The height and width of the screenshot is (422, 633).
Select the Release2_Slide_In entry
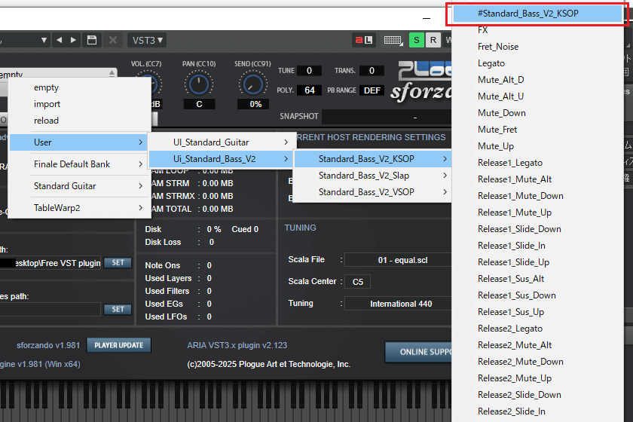click(537, 411)
